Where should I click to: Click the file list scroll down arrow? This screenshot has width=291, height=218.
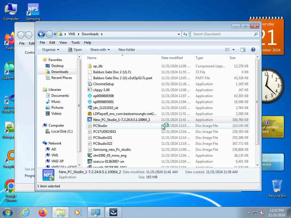[257, 165]
